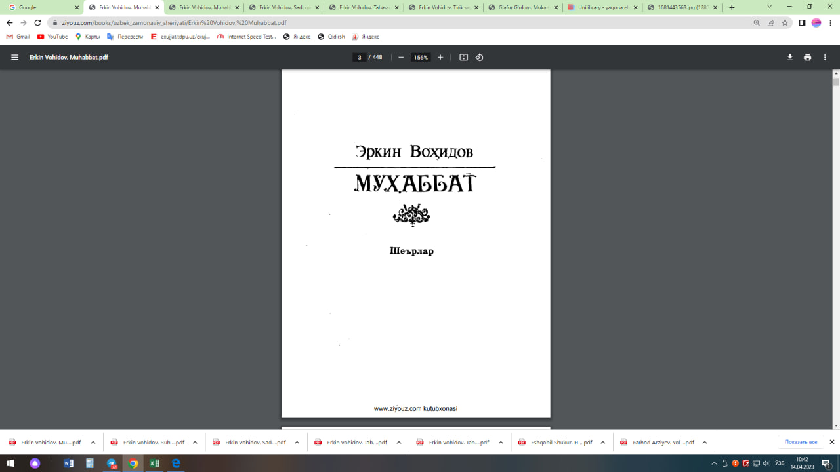Zoom out the PDF document
The image size is (840, 472).
coord(401,57)
